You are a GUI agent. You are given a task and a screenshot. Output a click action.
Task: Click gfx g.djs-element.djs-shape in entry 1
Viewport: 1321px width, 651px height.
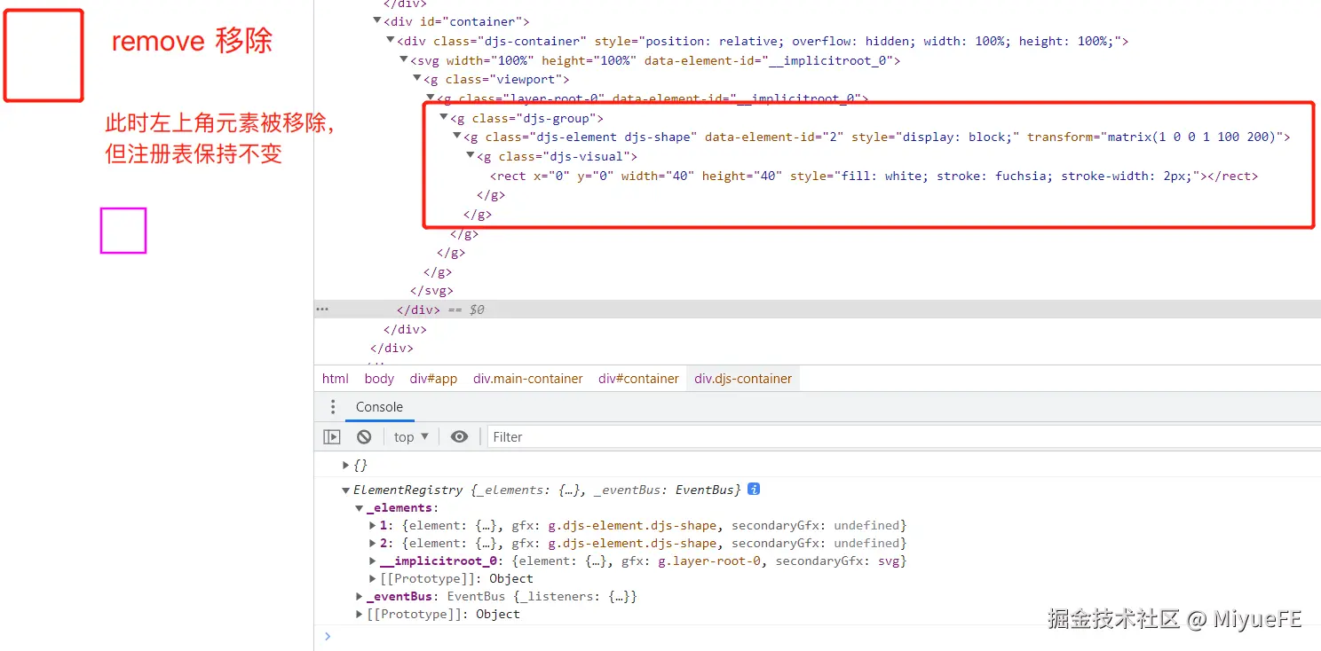[632, 525]
